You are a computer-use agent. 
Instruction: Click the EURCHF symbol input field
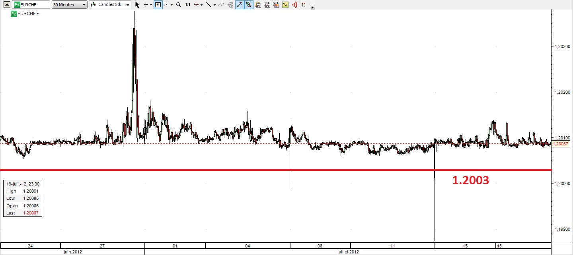pos(31,5)
